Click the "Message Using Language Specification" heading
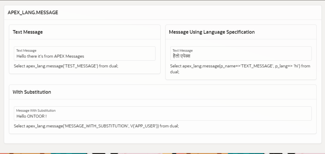Viewport: 325px width, 154px height. pos(212,32)
